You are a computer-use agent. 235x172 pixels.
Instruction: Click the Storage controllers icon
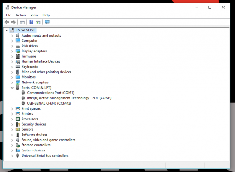click(18, 145)
